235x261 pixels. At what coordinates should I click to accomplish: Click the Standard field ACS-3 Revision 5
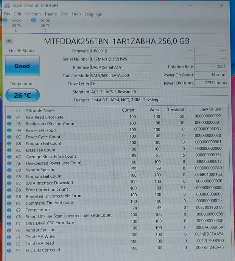tap(159, 92)
